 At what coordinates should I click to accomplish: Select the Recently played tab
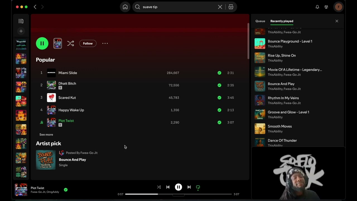pyautogui.click(x=282, y=21)
